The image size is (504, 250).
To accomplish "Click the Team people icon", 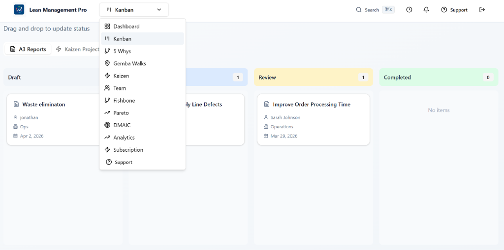I will 107,88.
